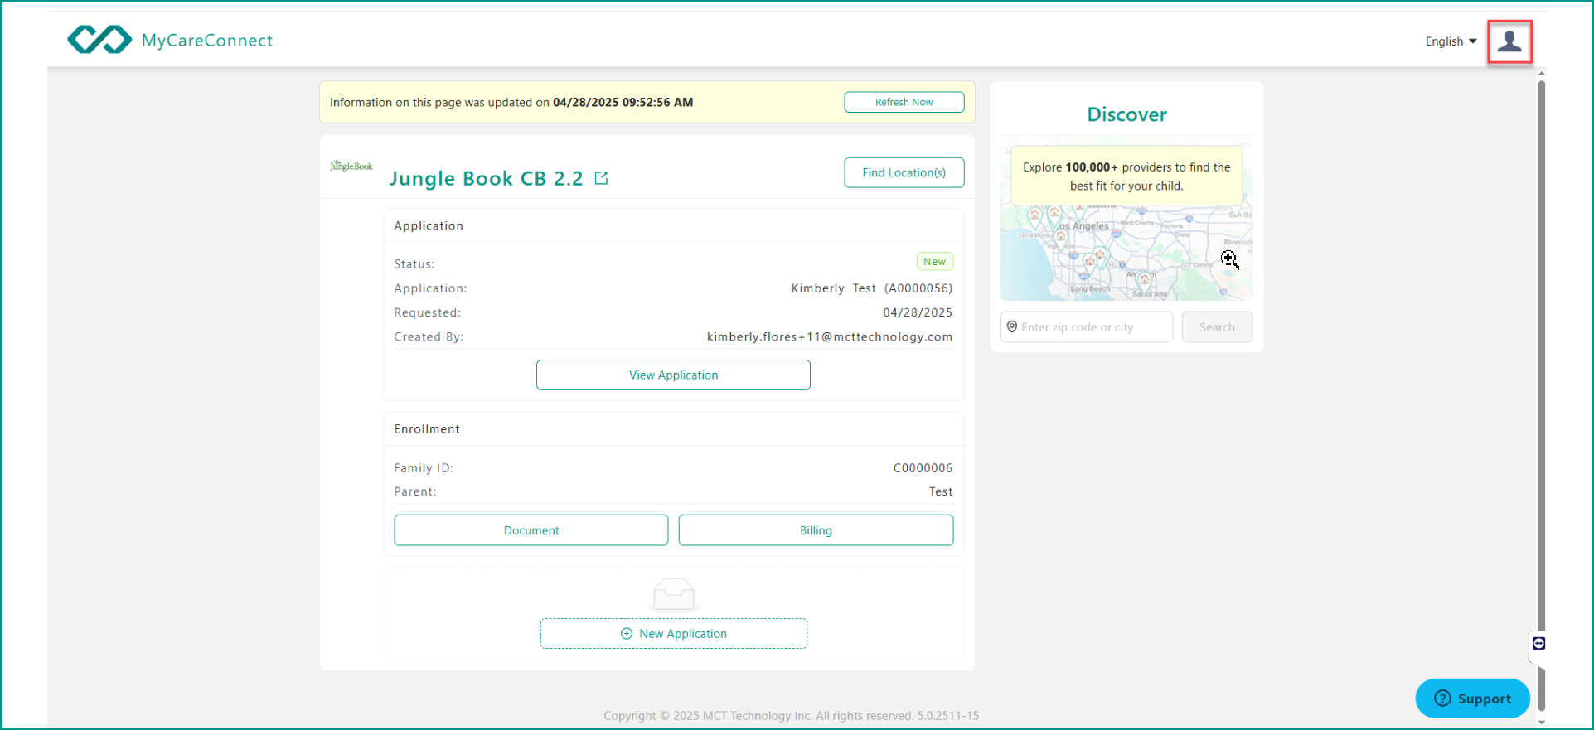Click the Refresh Now button
This screenshot has height=730, width=1594.
click(x=904, y=102)
